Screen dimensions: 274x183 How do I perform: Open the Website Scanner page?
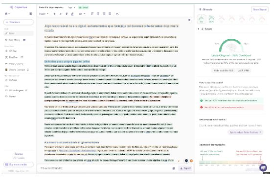(x=14, y=64)
